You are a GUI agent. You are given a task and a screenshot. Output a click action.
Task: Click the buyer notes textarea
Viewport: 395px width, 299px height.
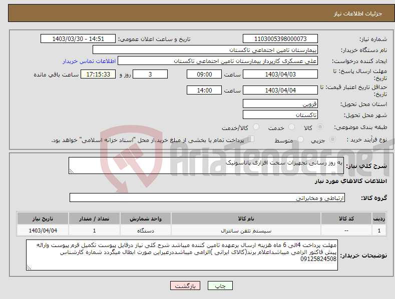tap(182, 255)
